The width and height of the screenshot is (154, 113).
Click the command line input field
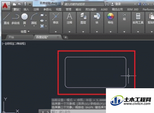click(79, 112)
